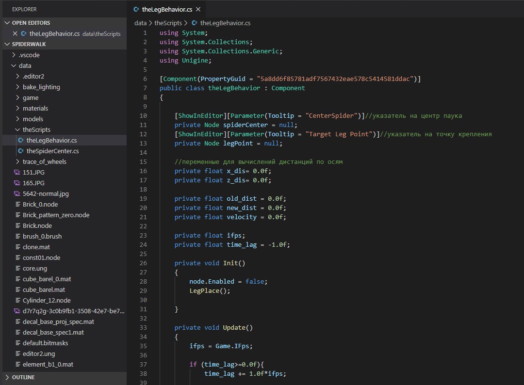Expand the .vscode folder
The height and width of the screenshot is (385, 524).
pyautogui.click(x=13, y=55)
